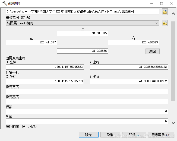Click the 上 (top) extent field
The height and width of the screenshot is (141, 177).
point(83,33)
